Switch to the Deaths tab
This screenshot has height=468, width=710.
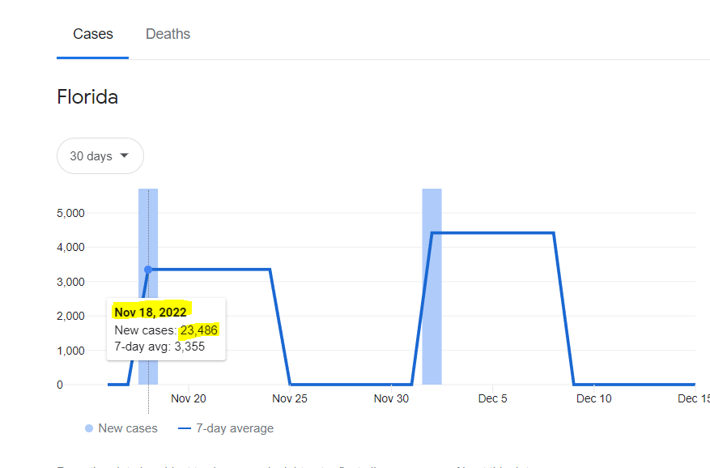168,34
